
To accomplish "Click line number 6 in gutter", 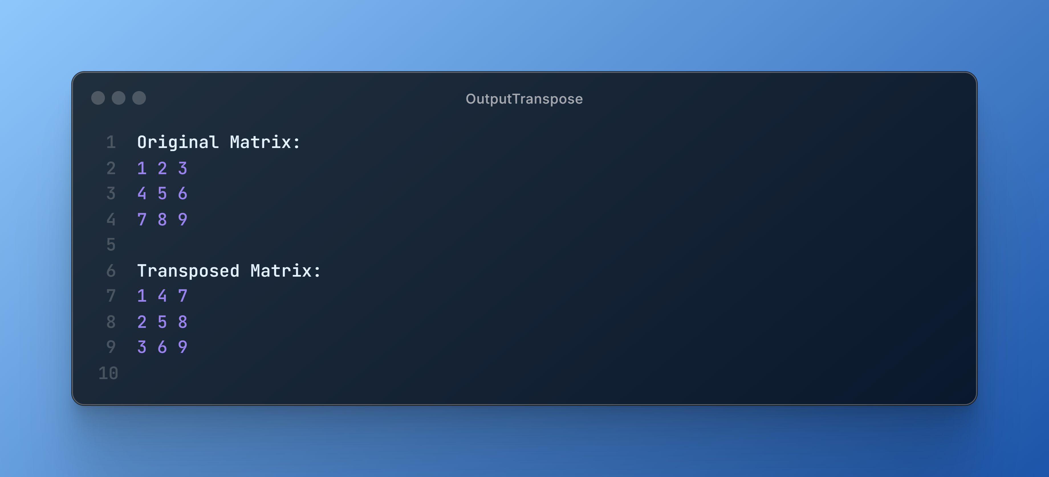I will 111,271.
